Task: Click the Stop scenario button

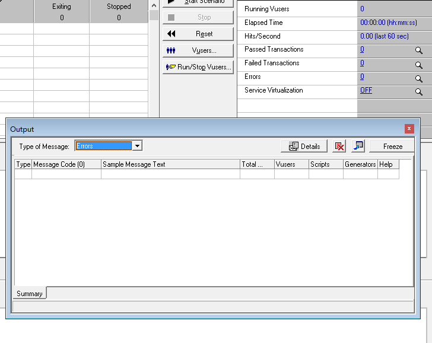Action: click(x=198, y=17)
